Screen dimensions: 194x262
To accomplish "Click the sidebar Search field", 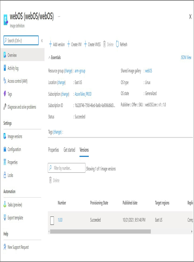I will pyautogui.click(x=21, y=40).
